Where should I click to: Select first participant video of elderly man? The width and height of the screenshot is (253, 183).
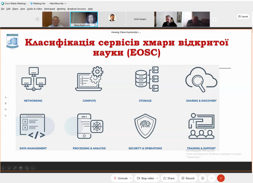click(x=56, y=19)
